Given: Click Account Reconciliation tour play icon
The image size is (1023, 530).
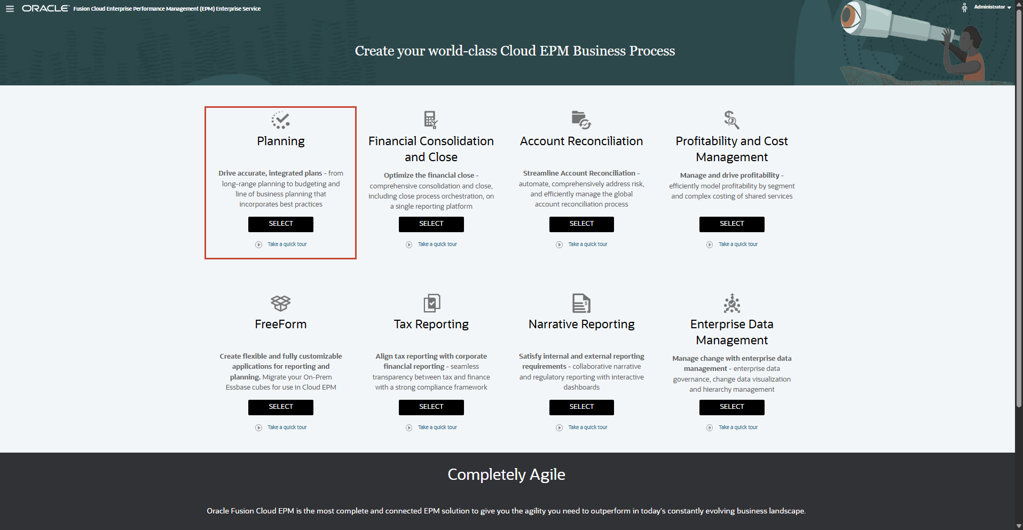Looking at the screenshot, I should pyautogui.click(x=559, y=245).
